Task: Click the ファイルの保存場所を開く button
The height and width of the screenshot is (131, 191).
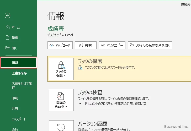Action: point(150,45)
